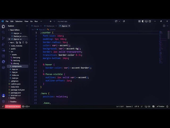Click the editor minimap
Image resolution: width=170 pixels, height=128 pixels.
pos(163,47)
